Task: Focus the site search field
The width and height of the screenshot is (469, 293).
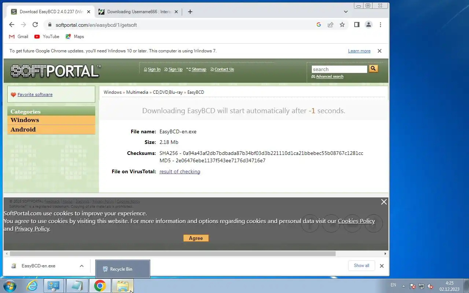Action: pos(339,69)
